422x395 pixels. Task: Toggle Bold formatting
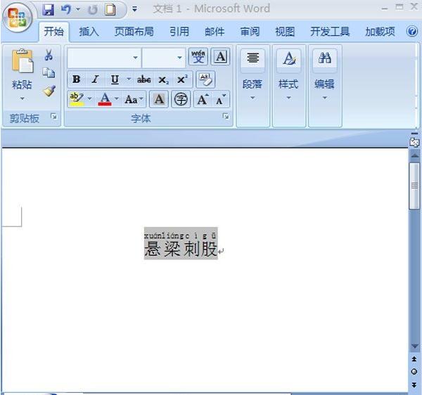pos(76,79)
